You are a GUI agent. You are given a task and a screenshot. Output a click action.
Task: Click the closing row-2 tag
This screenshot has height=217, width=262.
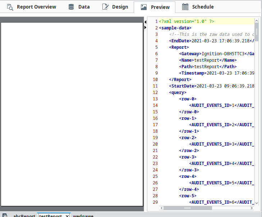pos(189,150)
